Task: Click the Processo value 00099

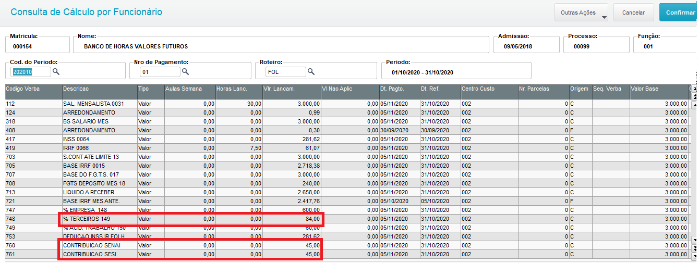Action: click(x=581, y=46)
